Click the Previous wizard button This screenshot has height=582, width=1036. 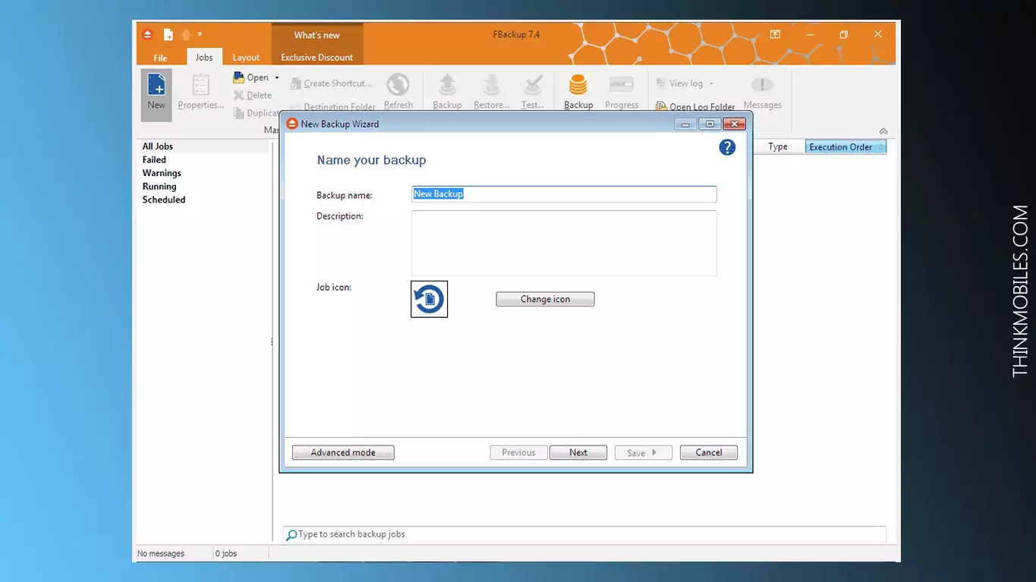pyautogui.click(x=518, y=452)
